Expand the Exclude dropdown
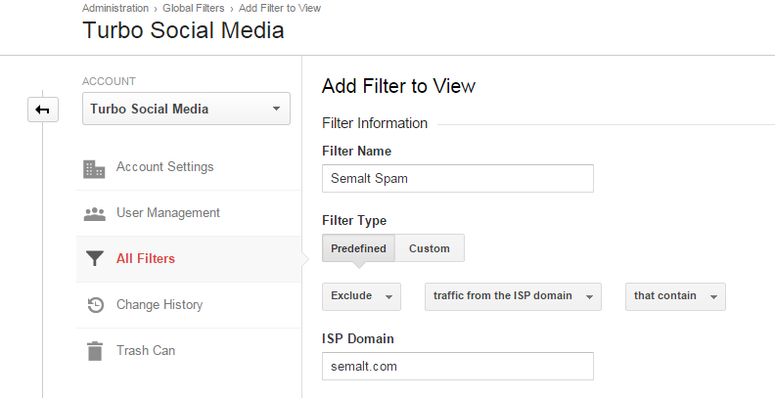 coord(361,296)
